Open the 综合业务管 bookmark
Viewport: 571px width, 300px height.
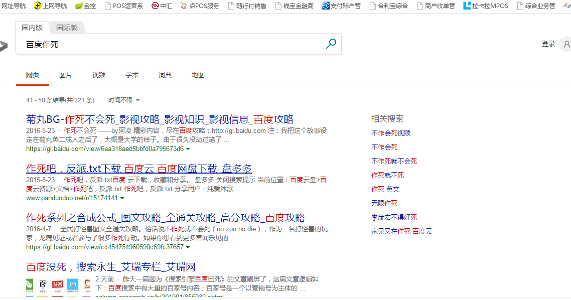[x=536, y=6]
